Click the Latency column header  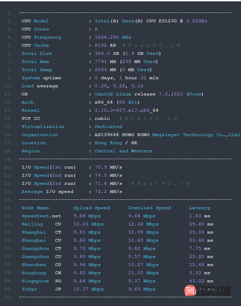(199, 208)
